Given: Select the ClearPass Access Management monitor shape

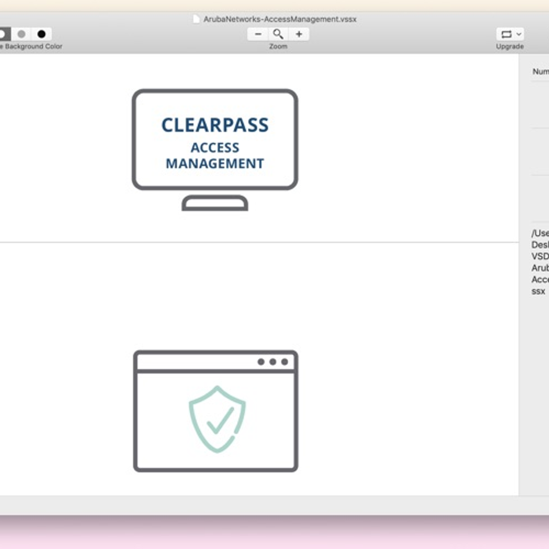Looking at the screenshot, I should pos(215,139).
